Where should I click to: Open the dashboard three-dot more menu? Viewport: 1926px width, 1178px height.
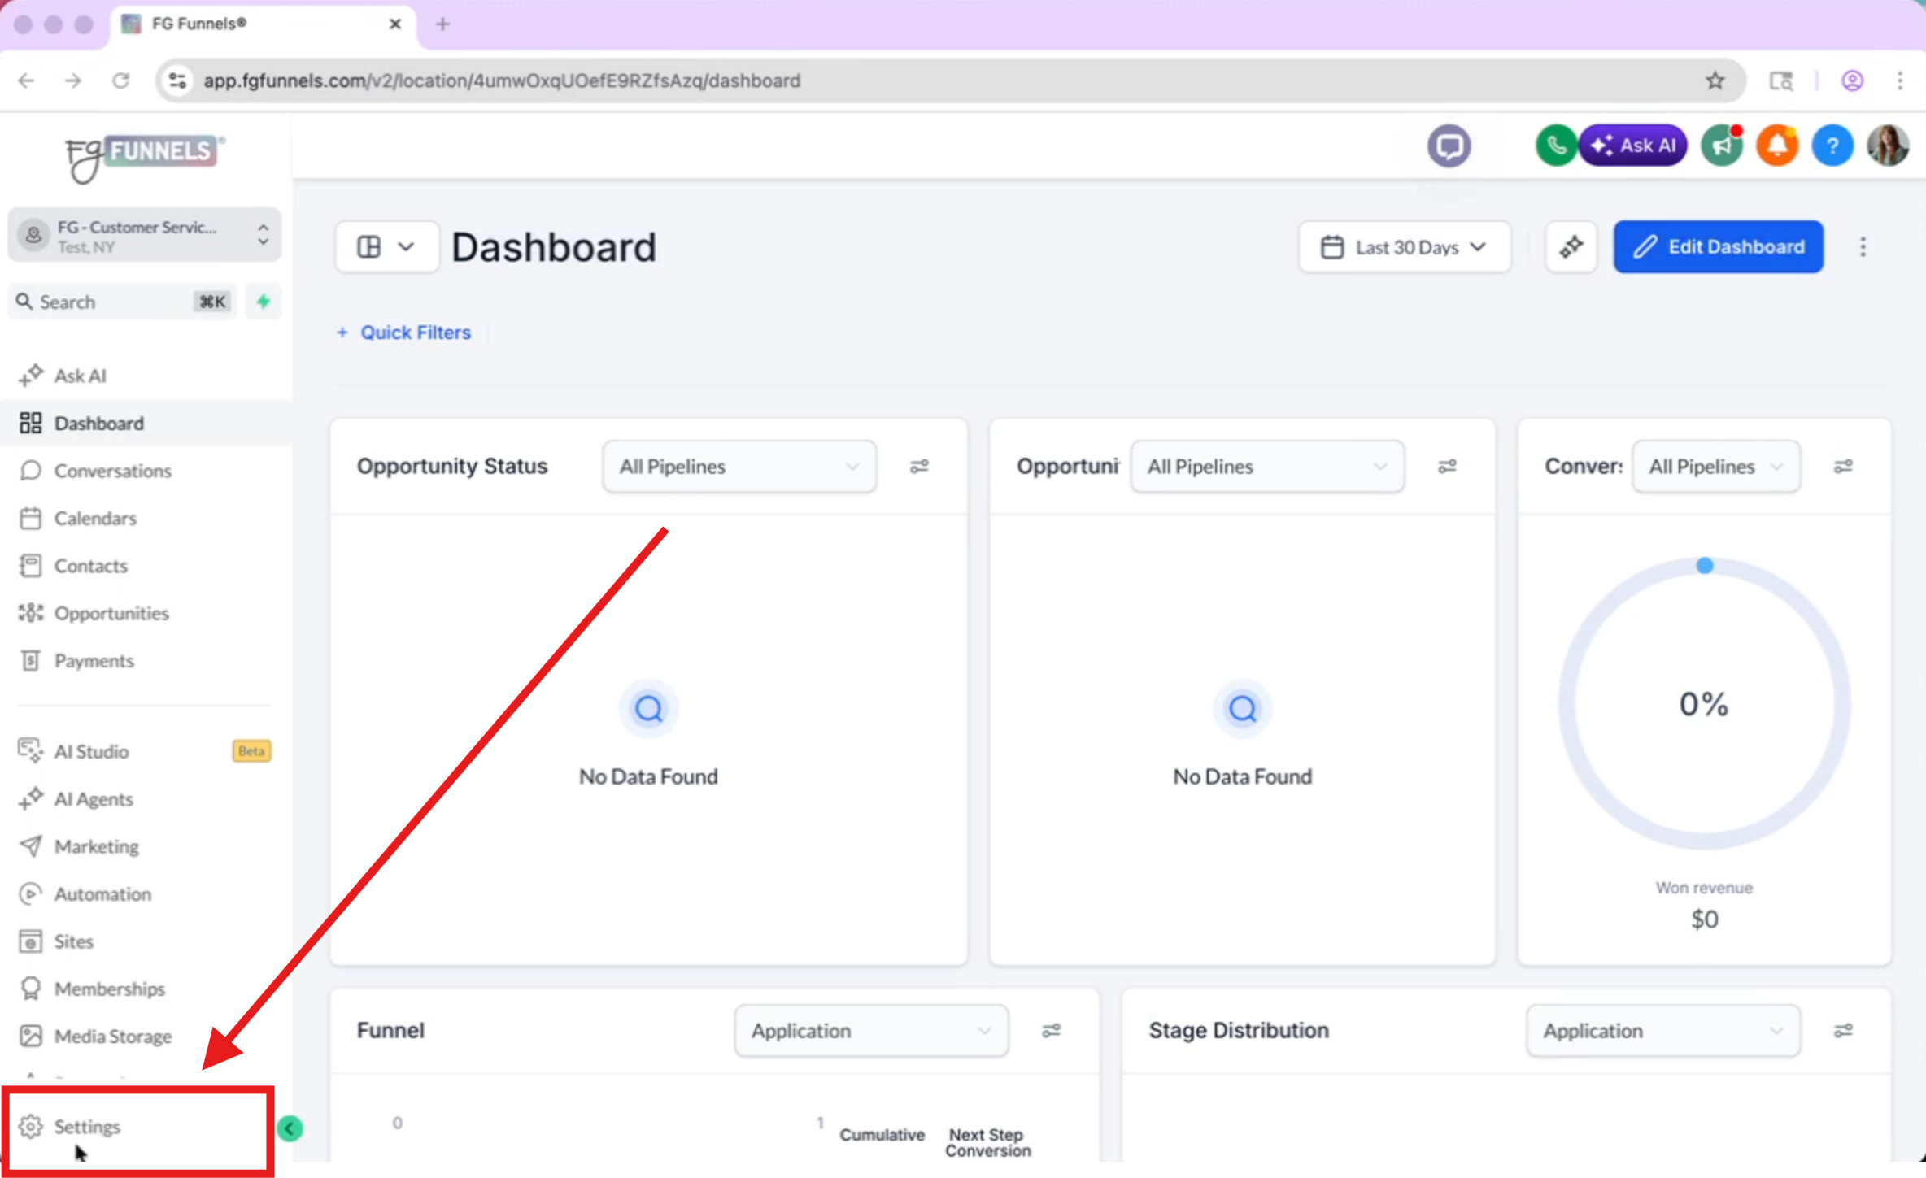1863,246
